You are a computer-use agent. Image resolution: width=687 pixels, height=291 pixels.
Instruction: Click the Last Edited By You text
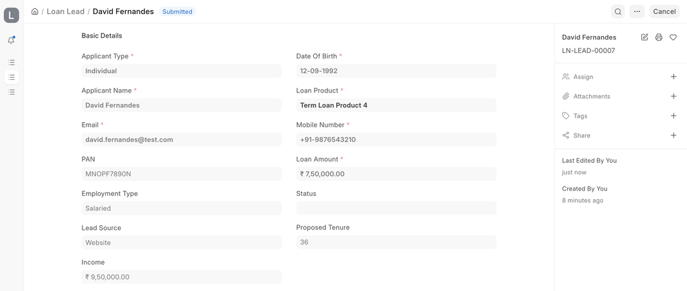[589, 161]
